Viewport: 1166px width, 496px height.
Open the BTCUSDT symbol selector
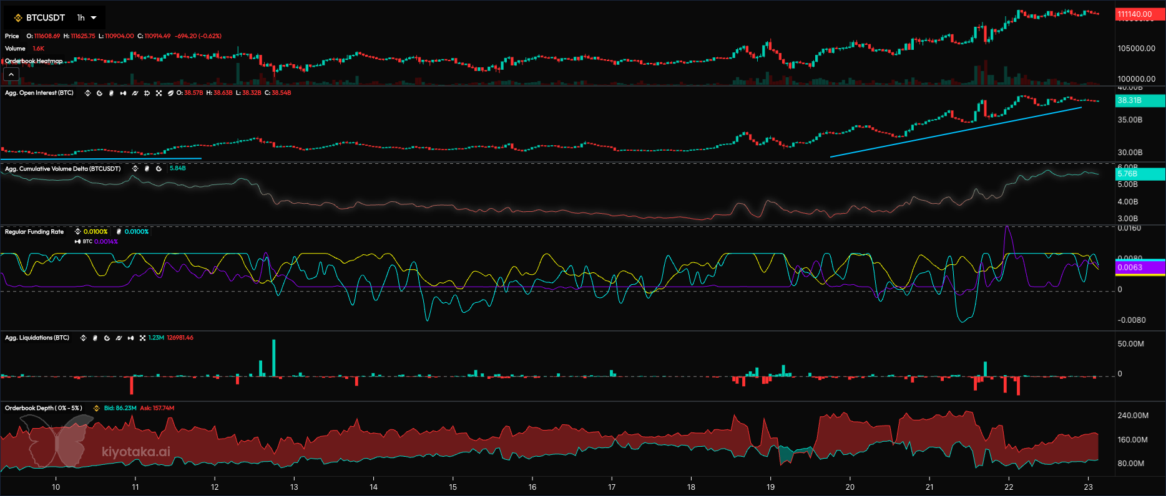coord(46,17)
